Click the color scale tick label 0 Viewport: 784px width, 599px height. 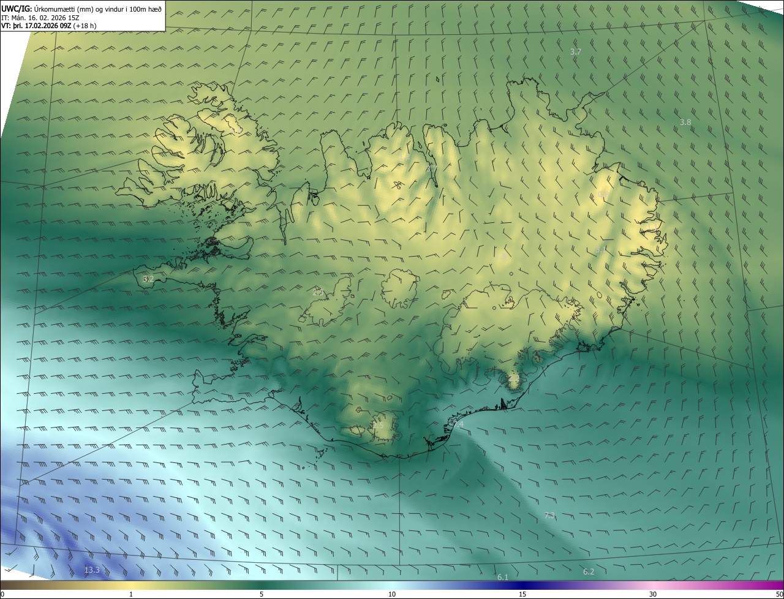pyautogui.click(x=2, y=594)
